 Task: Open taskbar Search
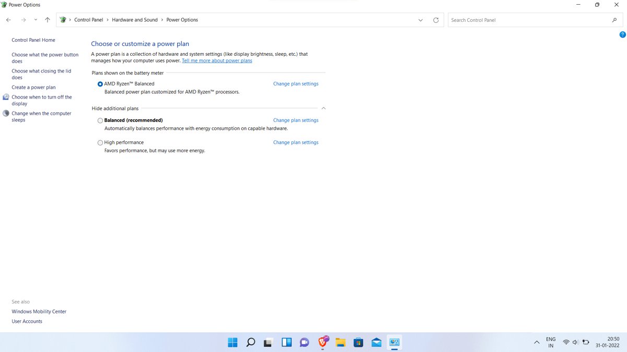[x=250, y=342]
